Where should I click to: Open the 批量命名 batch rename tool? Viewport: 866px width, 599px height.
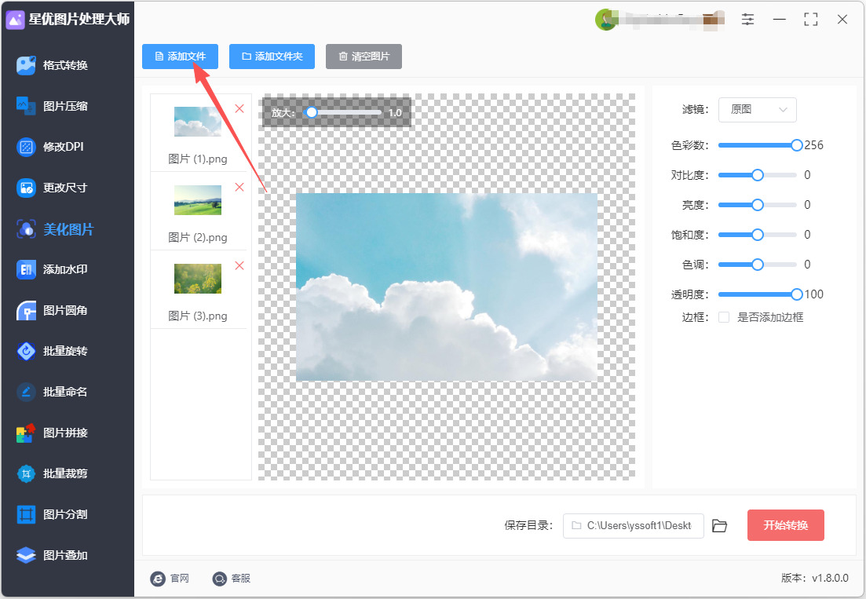click(x=53, y=392)
